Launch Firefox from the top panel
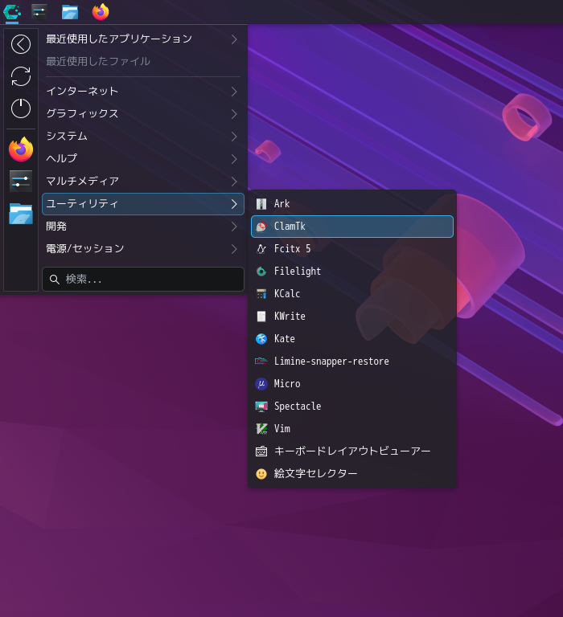The image size is (563, 617). (x=101, y=12)
